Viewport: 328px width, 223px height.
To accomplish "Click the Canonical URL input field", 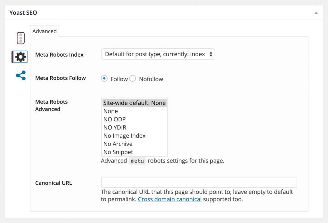I will point(199,182).
